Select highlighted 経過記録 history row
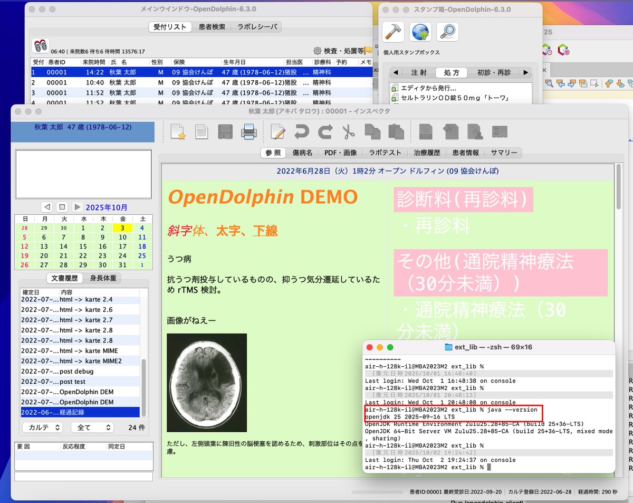The width and height of the screenshot is (633, 503). coord(80,412)
